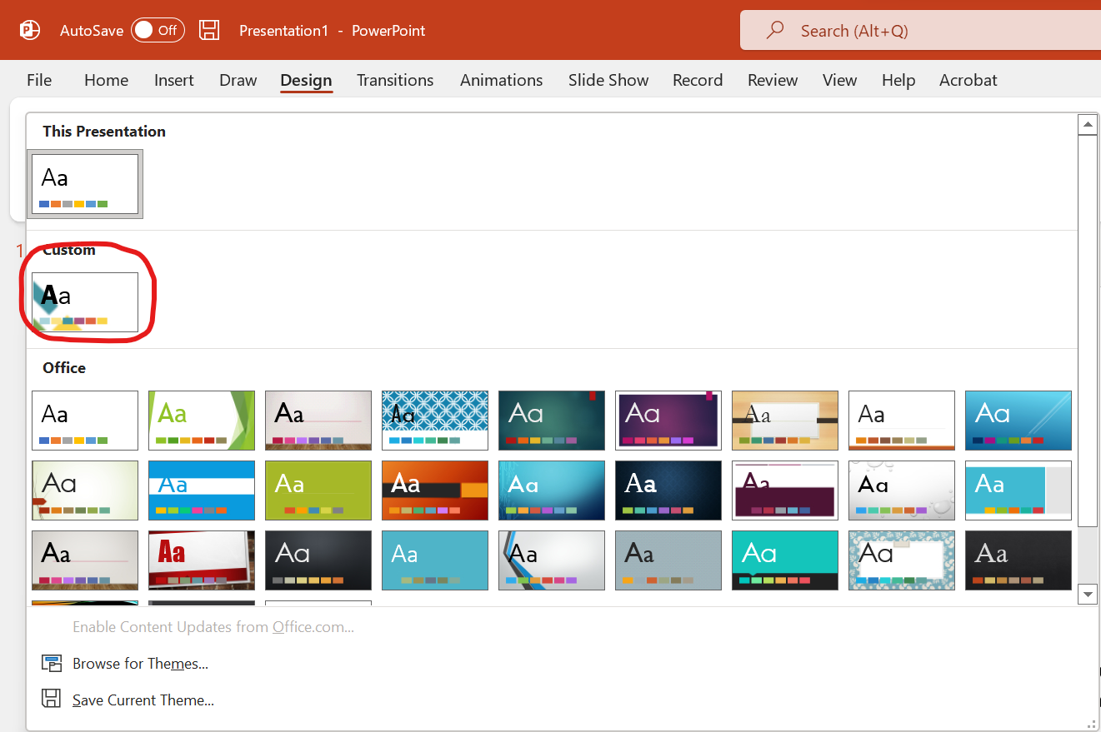The image size is (1101, 732).
Task: Open the Review tab
Action: pos(773,80)
